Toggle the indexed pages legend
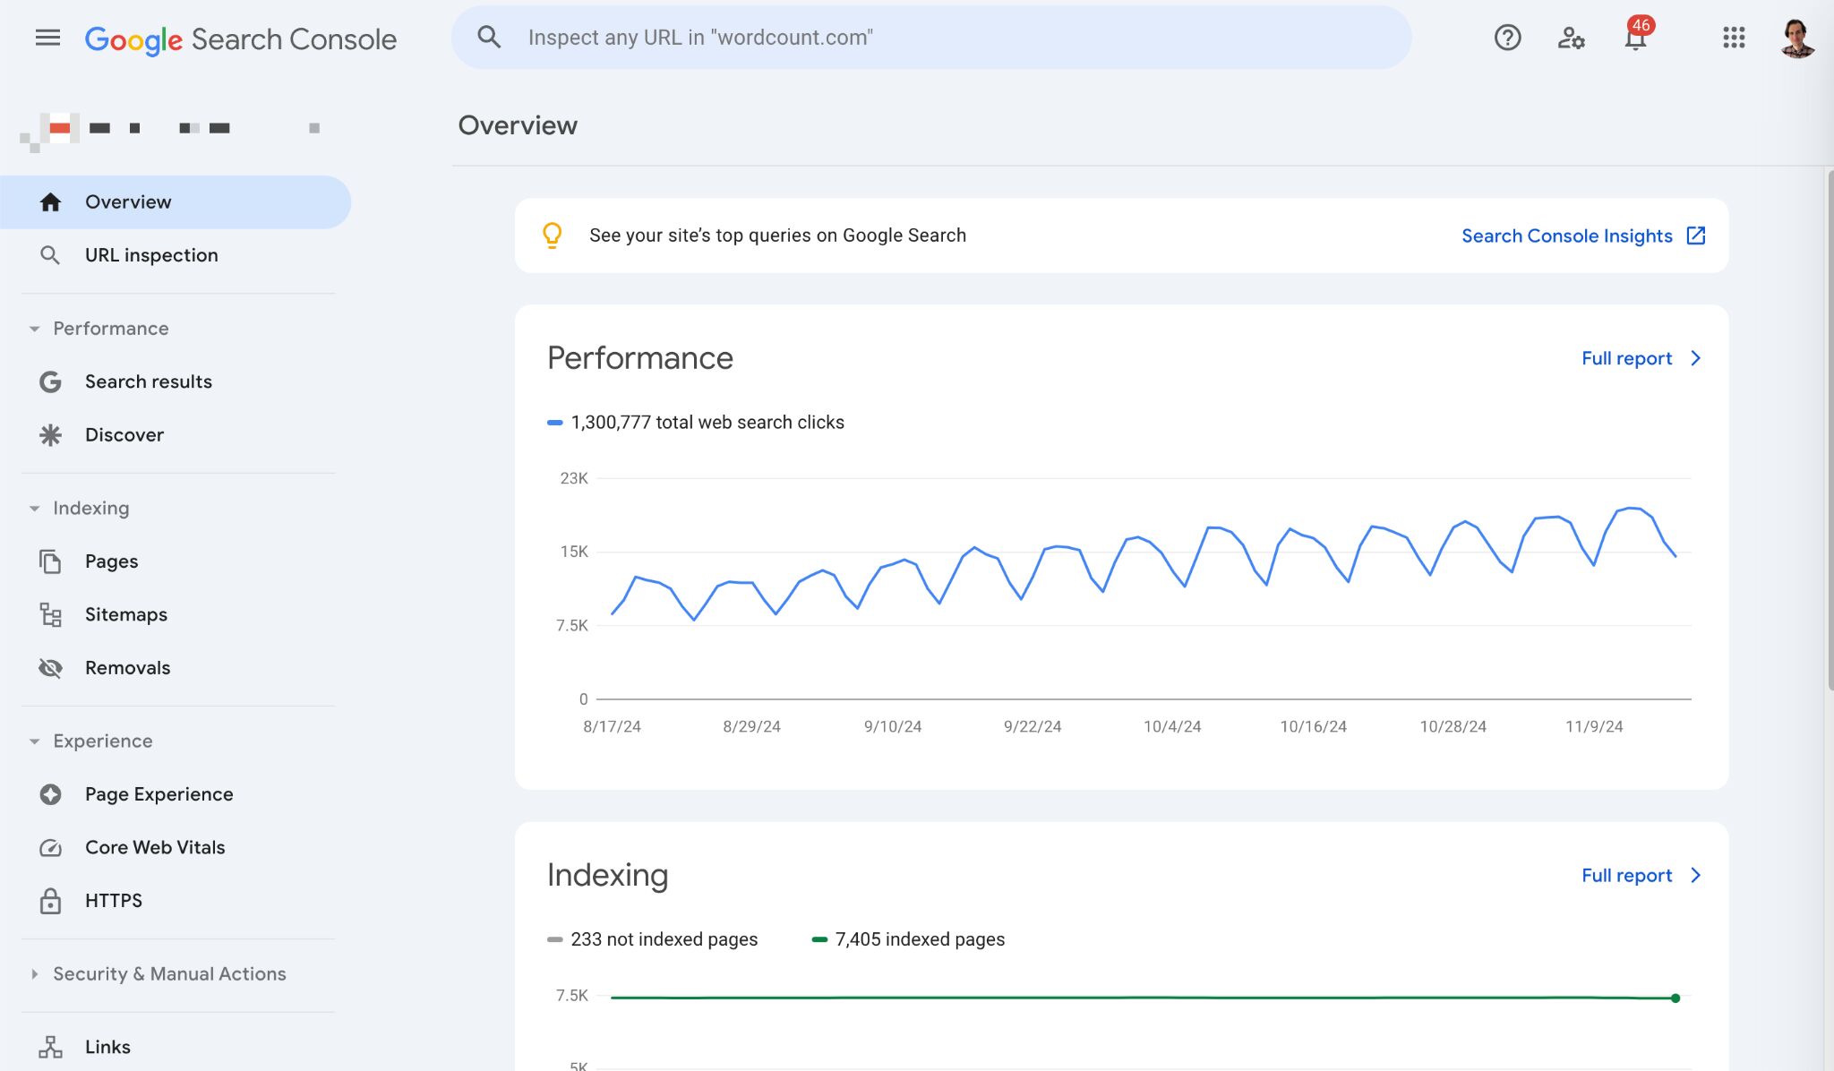1834x1071 pixels. pyautogui.click(x=910, y=938)
